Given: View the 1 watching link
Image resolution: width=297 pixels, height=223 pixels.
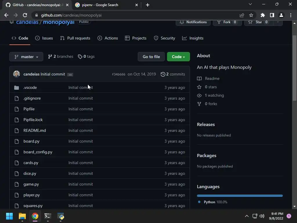Looking at the screenshot, I should pyautogui.click(x=211, y=95).
